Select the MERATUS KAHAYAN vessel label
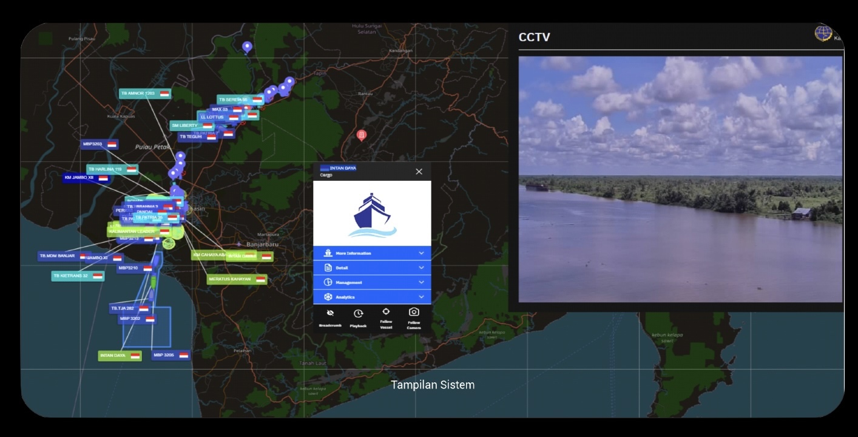Viewport: 858px width, 437px height. (x=237, y=279)
